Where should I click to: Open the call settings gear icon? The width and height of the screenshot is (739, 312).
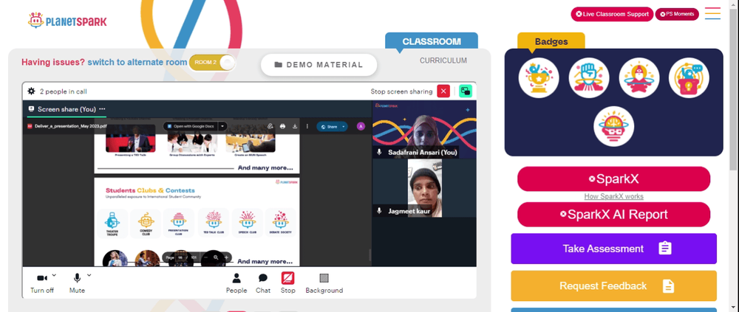pos(31,91)
